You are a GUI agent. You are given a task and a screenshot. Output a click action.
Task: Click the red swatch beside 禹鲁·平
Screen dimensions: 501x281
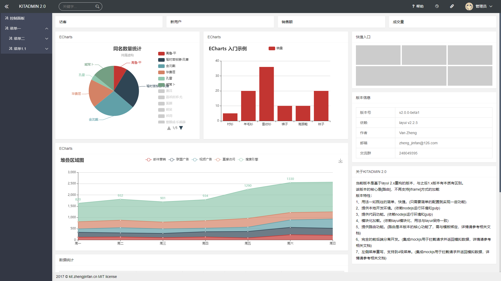tap(161, 53)
